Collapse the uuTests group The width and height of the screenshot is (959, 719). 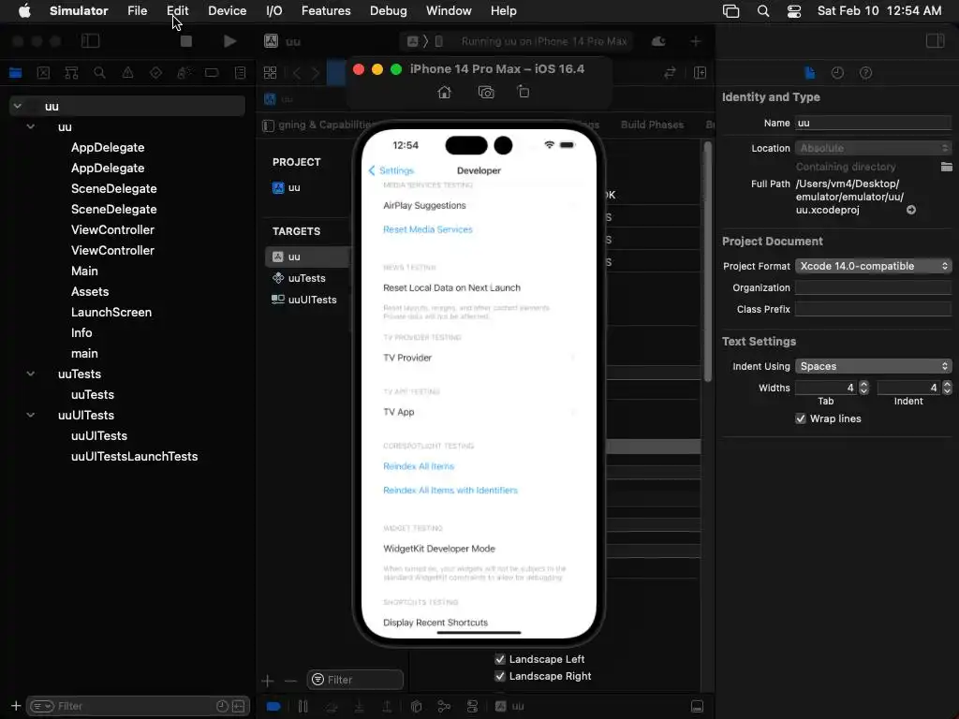[31, 374]
